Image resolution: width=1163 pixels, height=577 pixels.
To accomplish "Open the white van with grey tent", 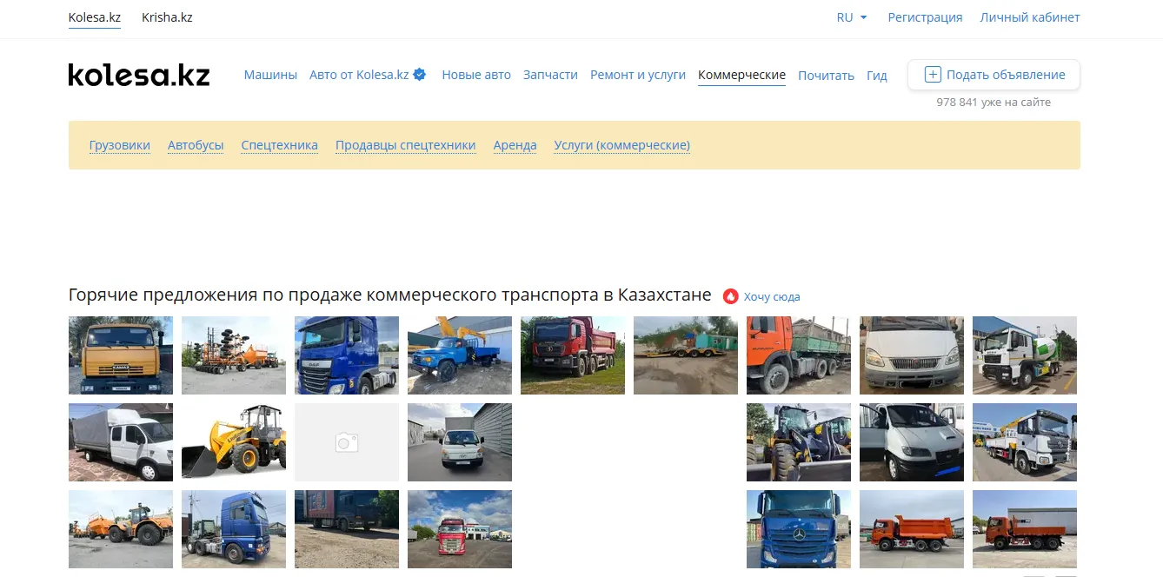I will pos(121,442).
